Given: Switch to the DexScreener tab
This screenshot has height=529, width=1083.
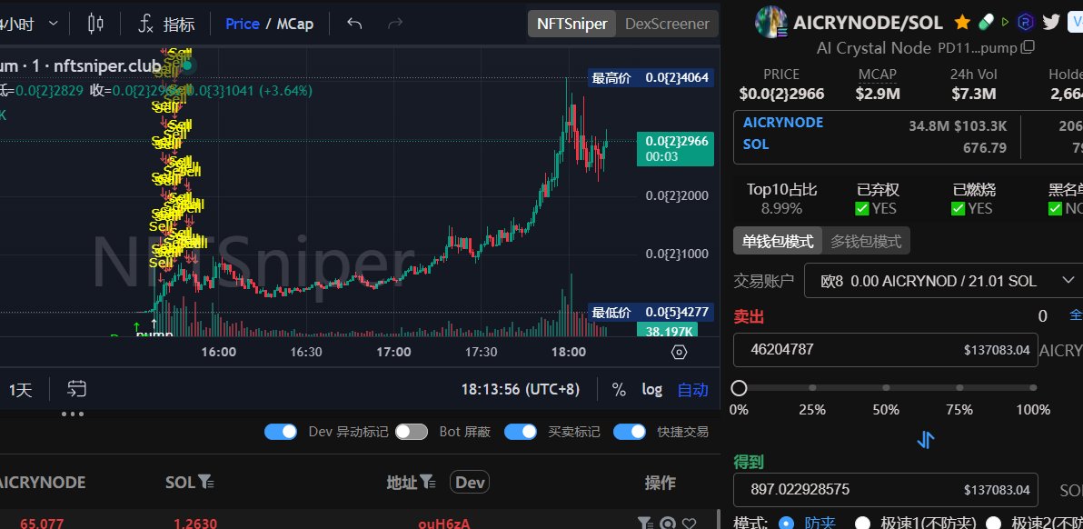Looking at the screenshot, I should [667, 25].
